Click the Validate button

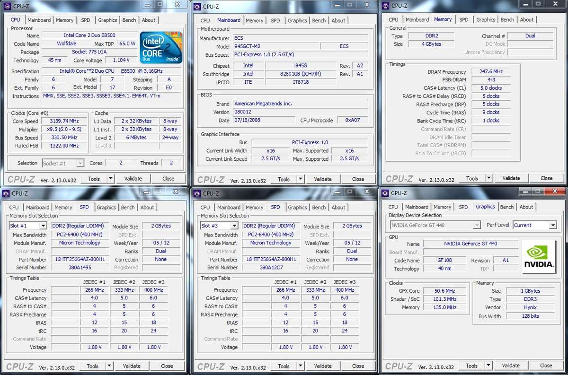tap(133, 178)
